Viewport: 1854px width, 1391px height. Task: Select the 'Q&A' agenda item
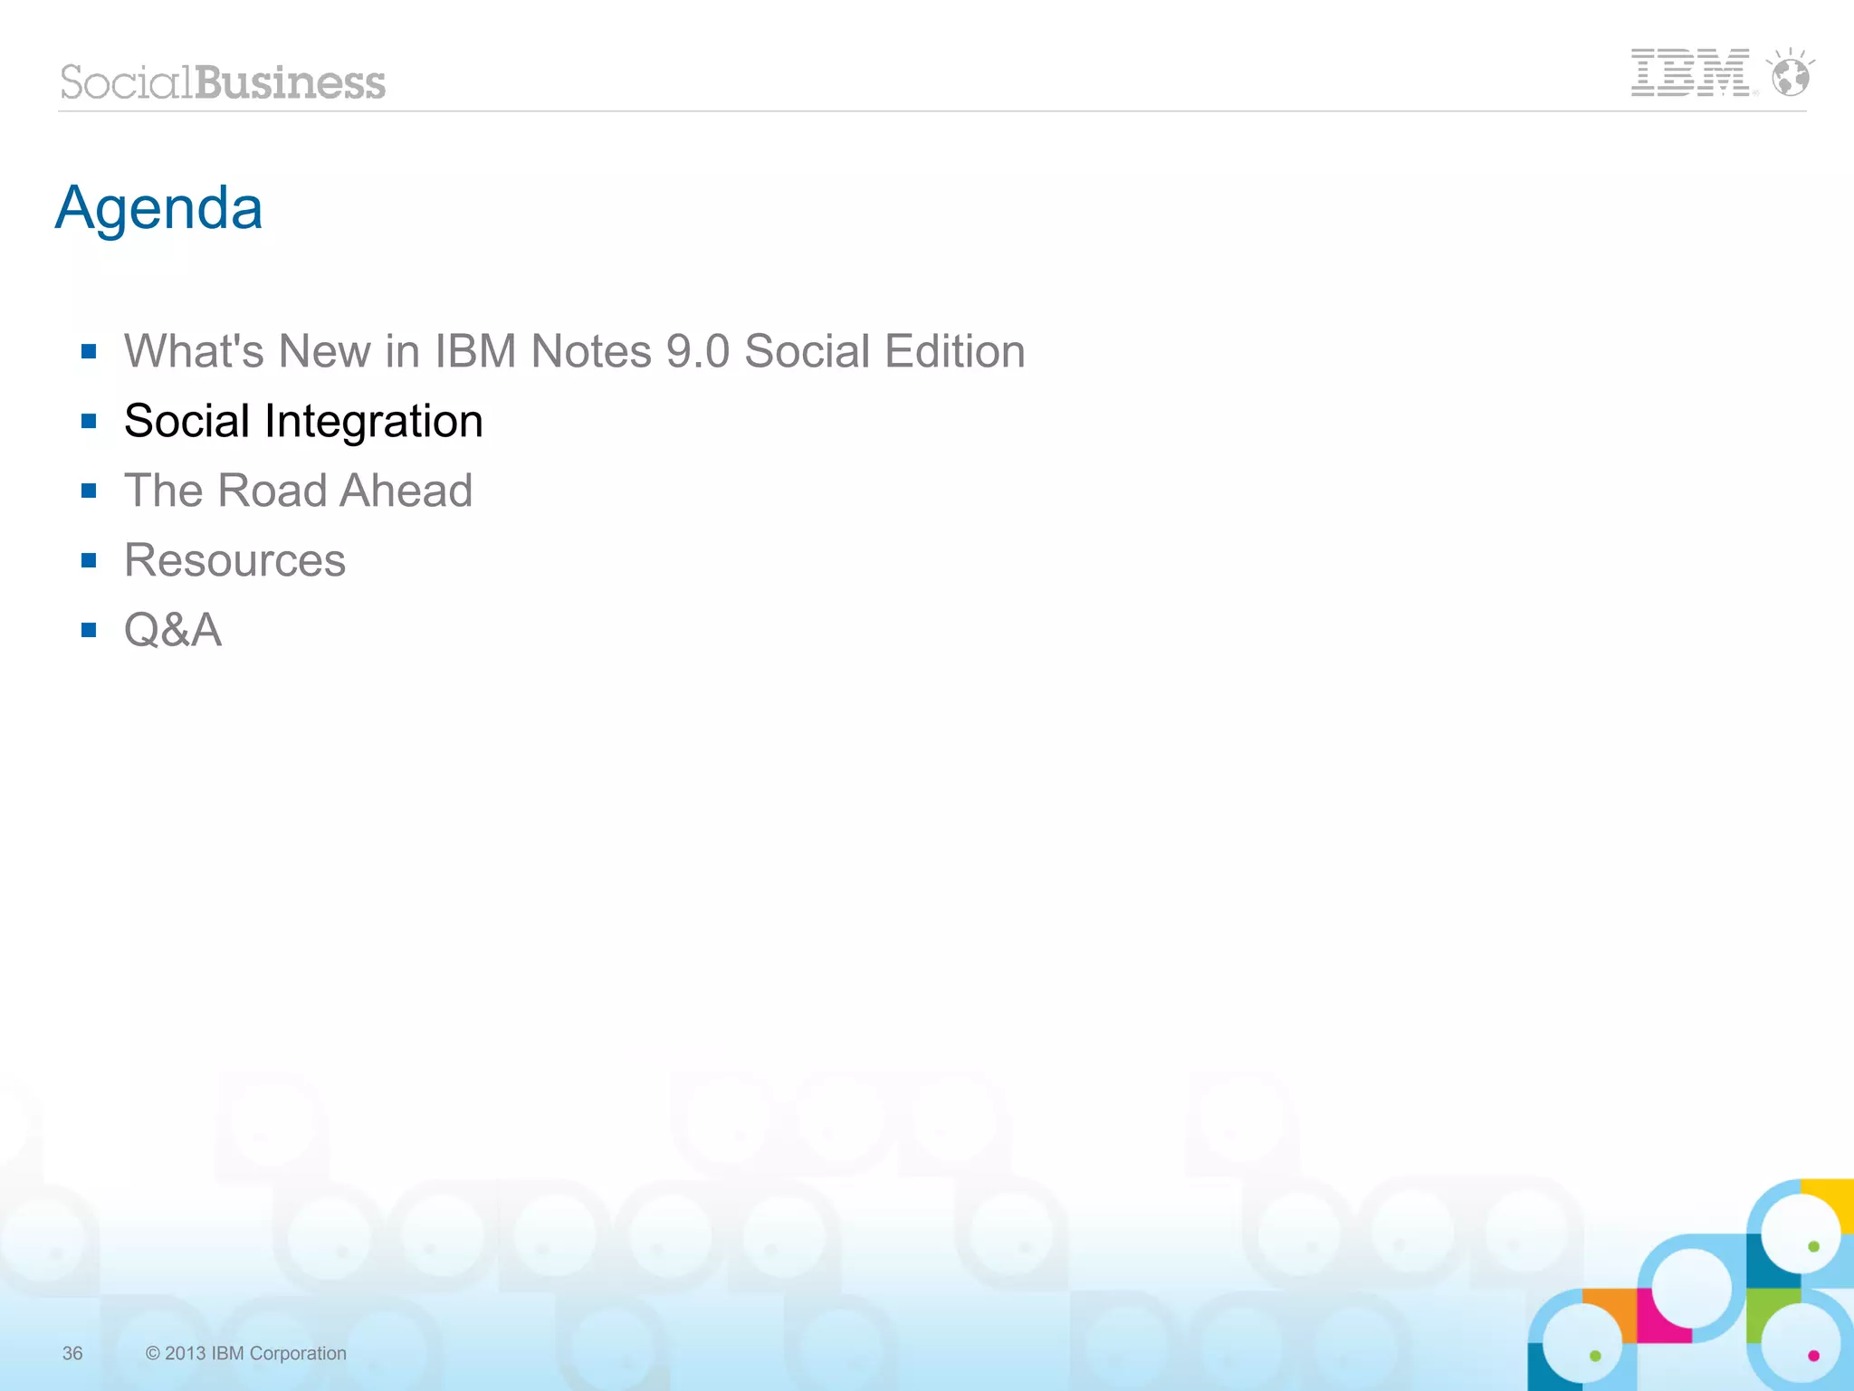(x=173, y=630)
